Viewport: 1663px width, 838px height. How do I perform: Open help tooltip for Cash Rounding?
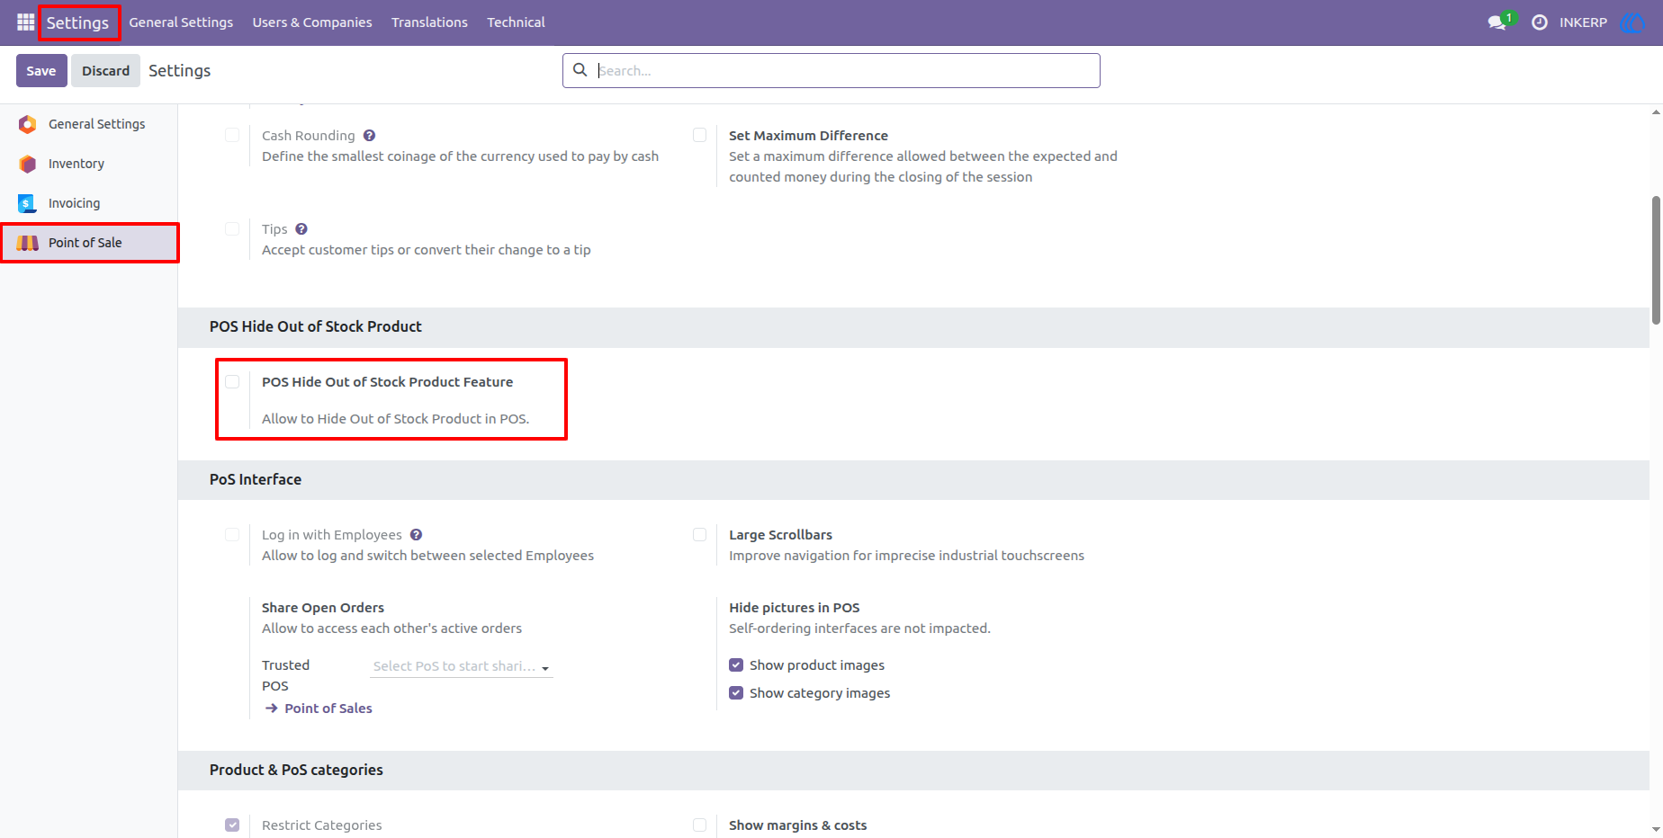pyautogui.click(x=369, y=136)
